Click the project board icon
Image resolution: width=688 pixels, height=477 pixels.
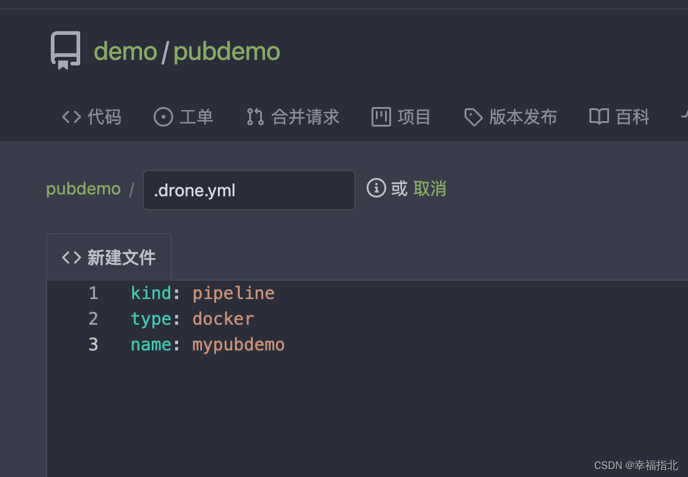pos(381,117)
